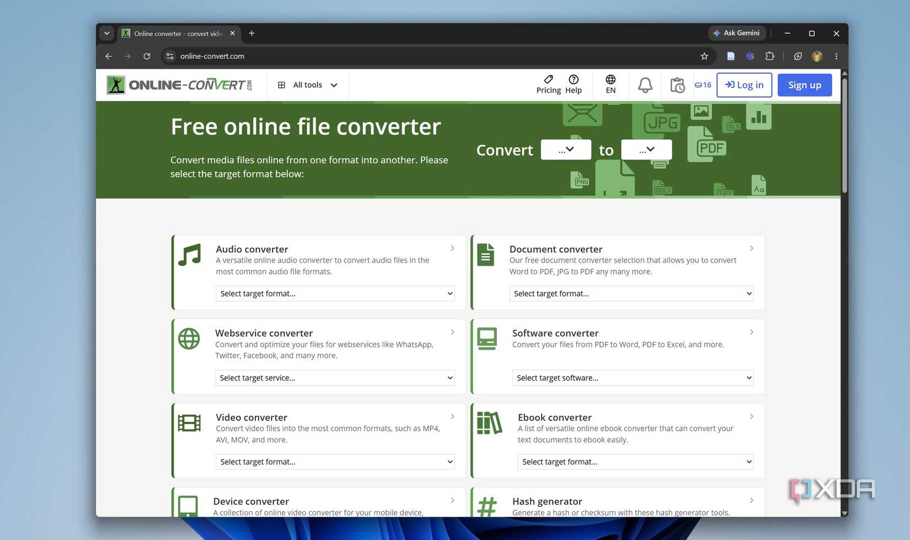Viewport: 910px width, 540px height.
Task: Open the 'to' target format dropdown
Action: pyautogui.click(x=646, y=149)
